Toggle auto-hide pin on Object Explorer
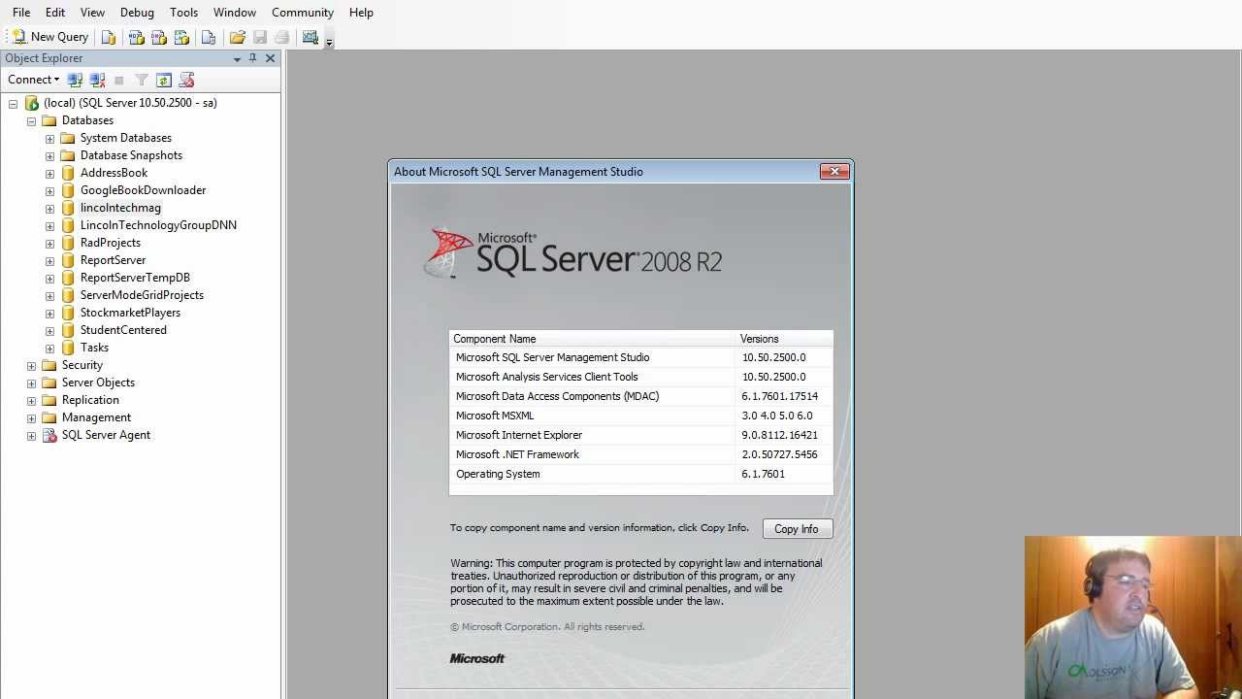This screenshot has width=1242, height=699. click(x=253, y=58)
